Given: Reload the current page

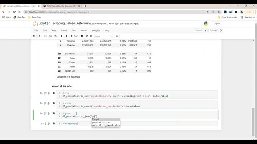Looking at the screenshot, I should click(14, 12).
